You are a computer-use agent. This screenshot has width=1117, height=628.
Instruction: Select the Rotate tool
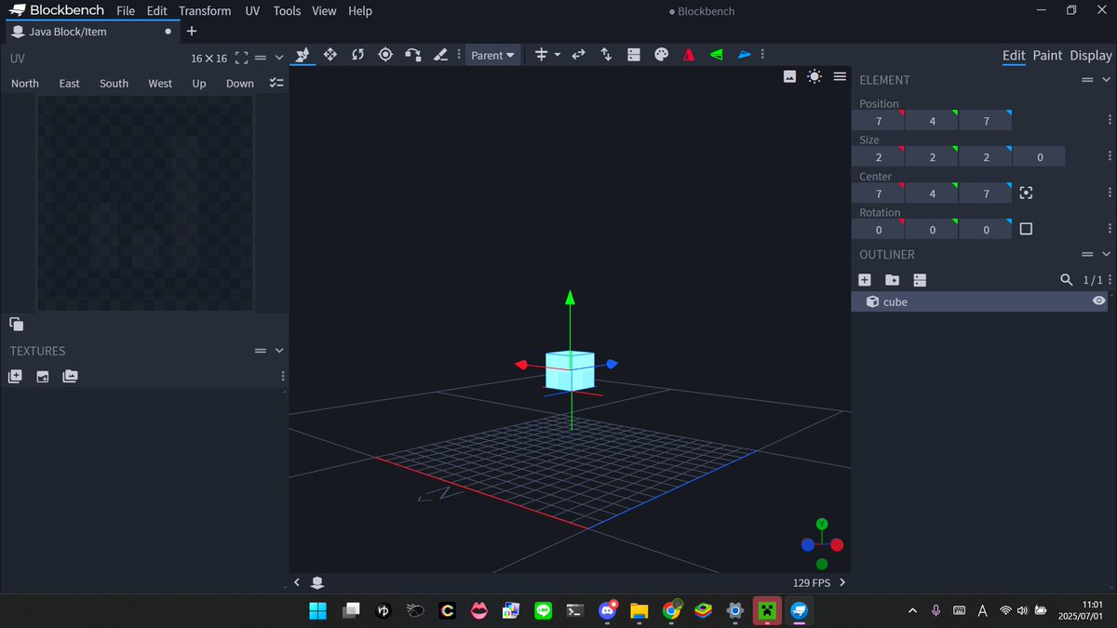click(x=357, y=55)
